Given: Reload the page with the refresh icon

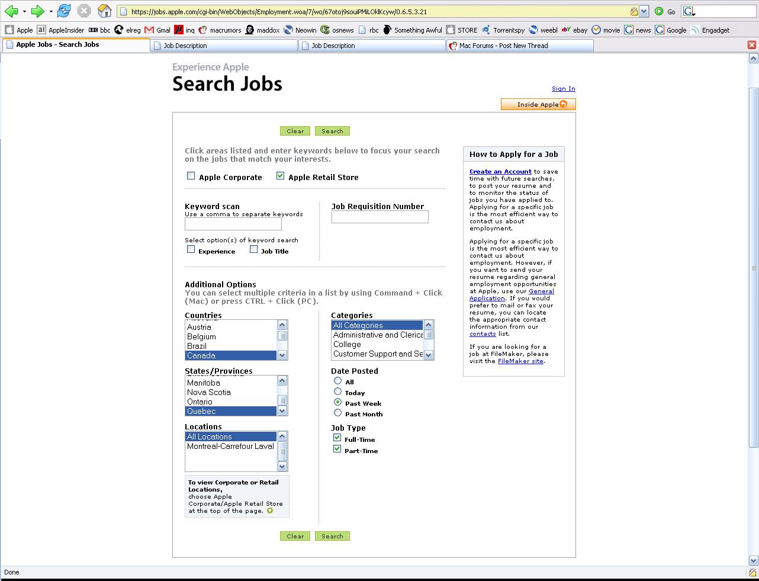Looking at the screenshot, I should click(64, 11).
